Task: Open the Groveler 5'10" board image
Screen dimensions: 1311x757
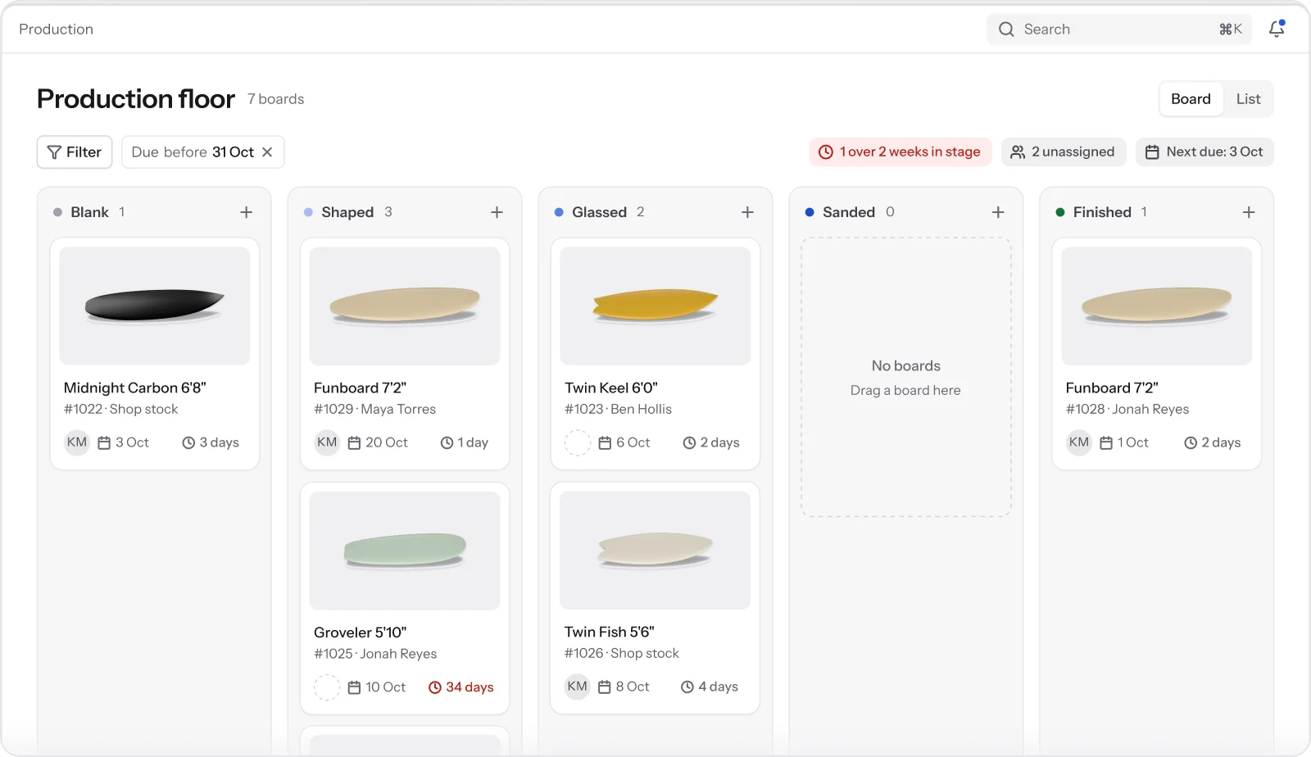Action: pyautogui.click(x=405, y=551)
